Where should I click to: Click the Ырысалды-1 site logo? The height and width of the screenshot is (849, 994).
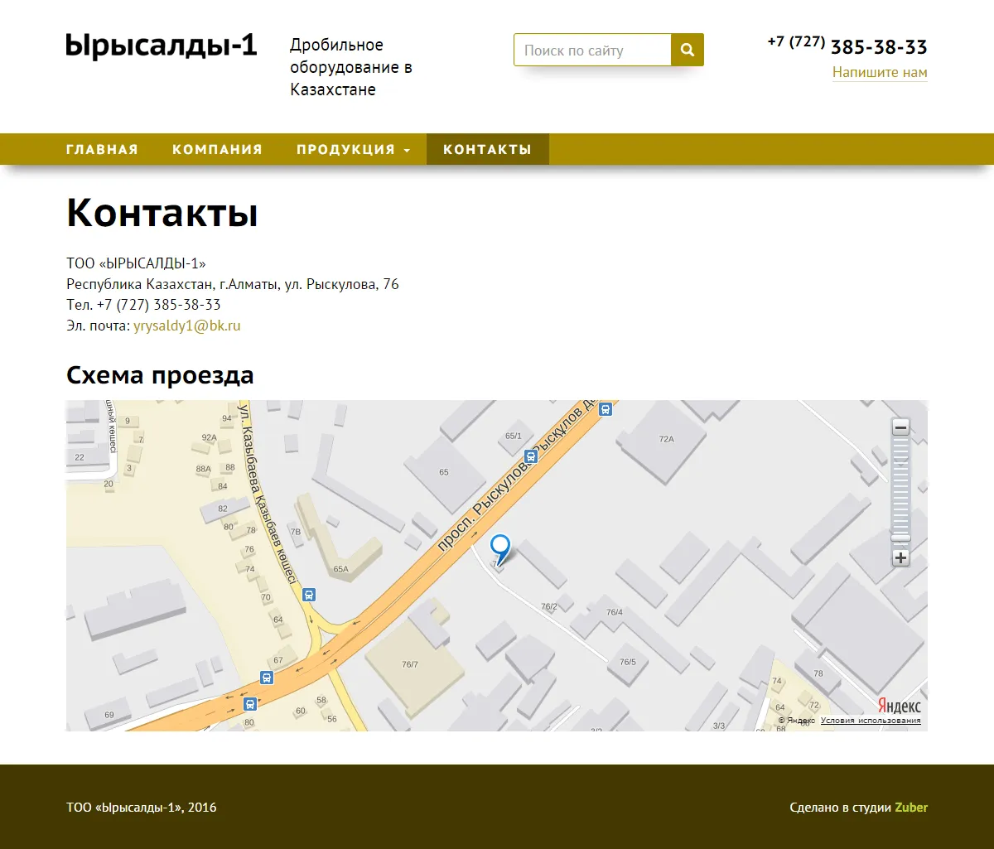[x=162, y=46]
